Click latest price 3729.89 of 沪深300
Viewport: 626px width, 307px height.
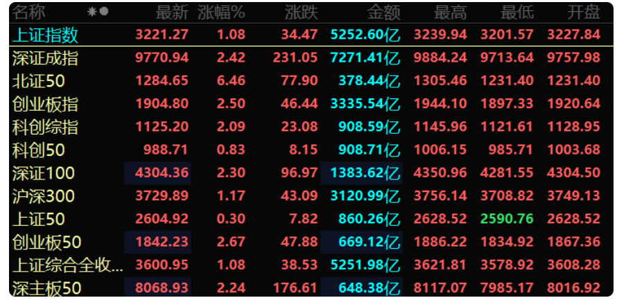162,196
